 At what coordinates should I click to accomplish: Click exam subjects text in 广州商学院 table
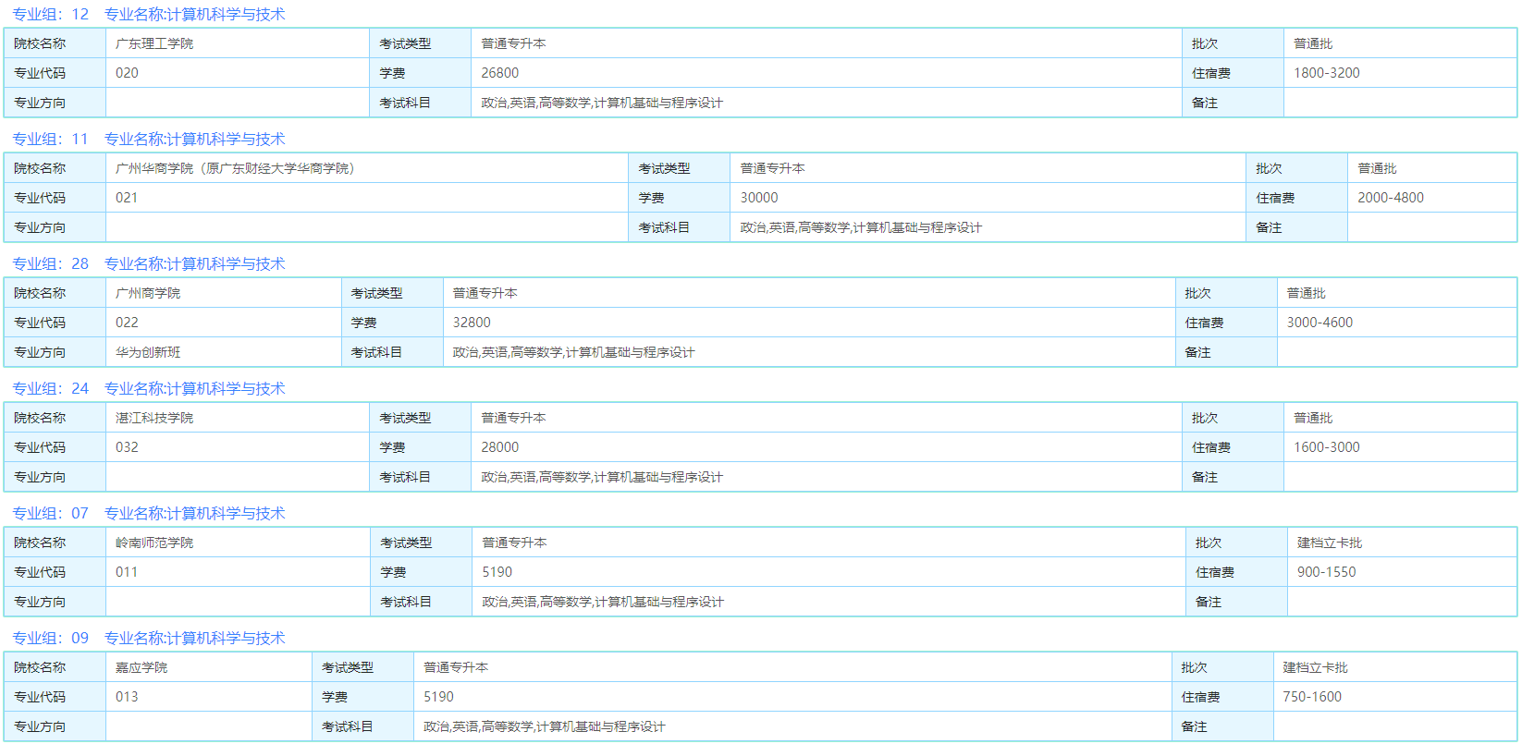point(573,352)
